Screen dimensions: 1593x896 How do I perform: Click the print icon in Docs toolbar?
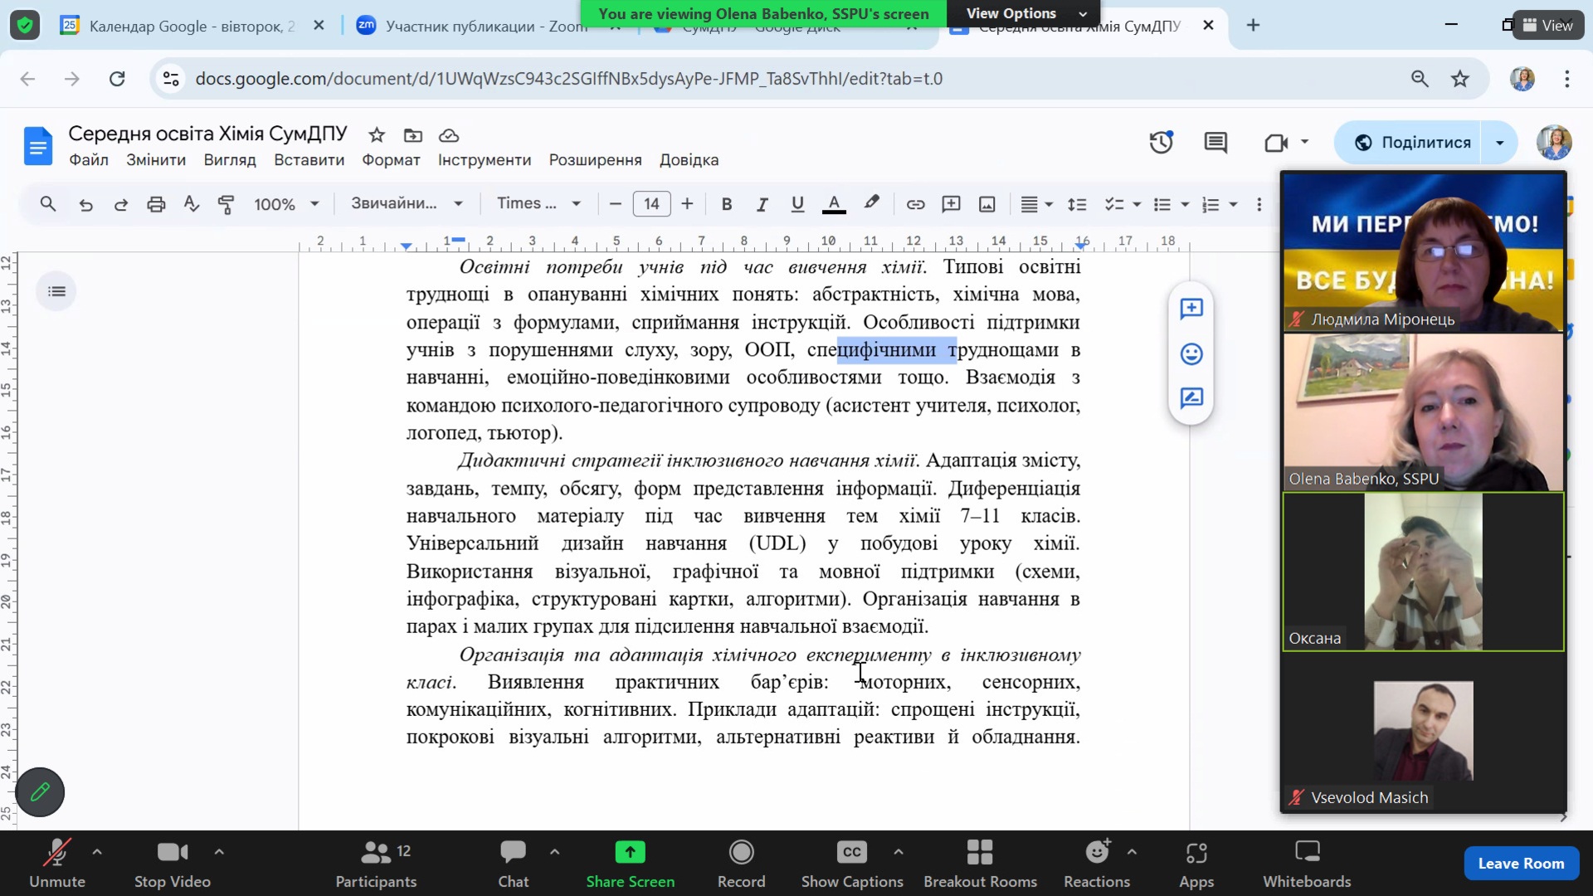click(156, 204)
